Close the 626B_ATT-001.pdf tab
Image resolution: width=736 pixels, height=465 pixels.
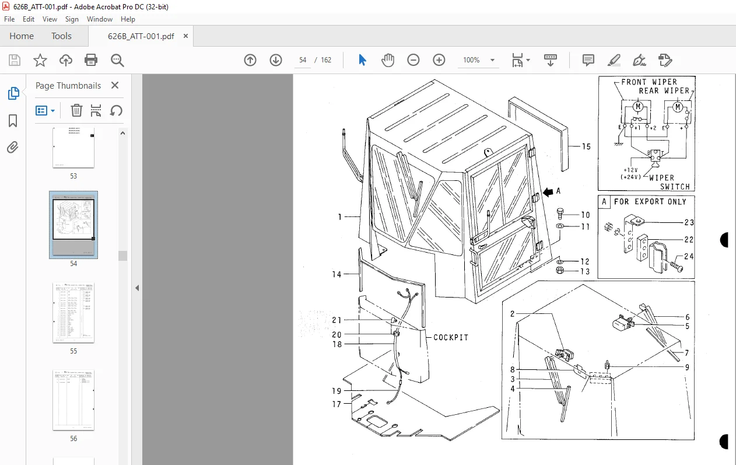(x=185, y=36)
